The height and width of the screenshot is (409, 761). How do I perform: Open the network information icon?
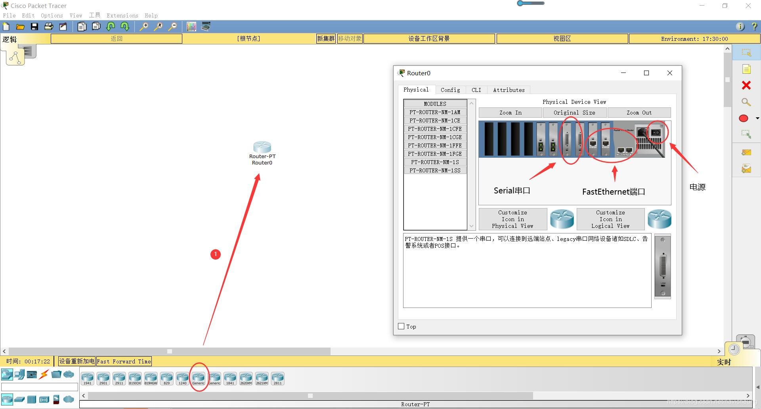pyautogui.click(x=740, y=27)
